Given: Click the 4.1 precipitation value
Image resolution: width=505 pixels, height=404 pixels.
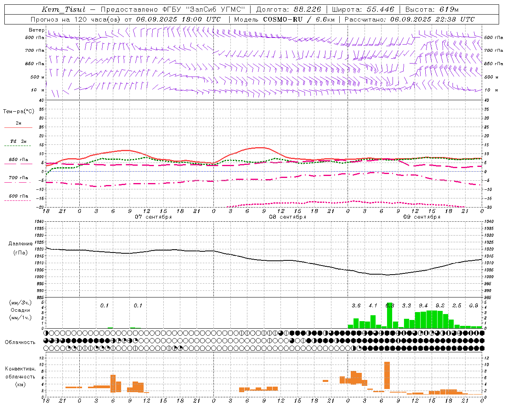Looking at the screenshot, I should [373, 305].
